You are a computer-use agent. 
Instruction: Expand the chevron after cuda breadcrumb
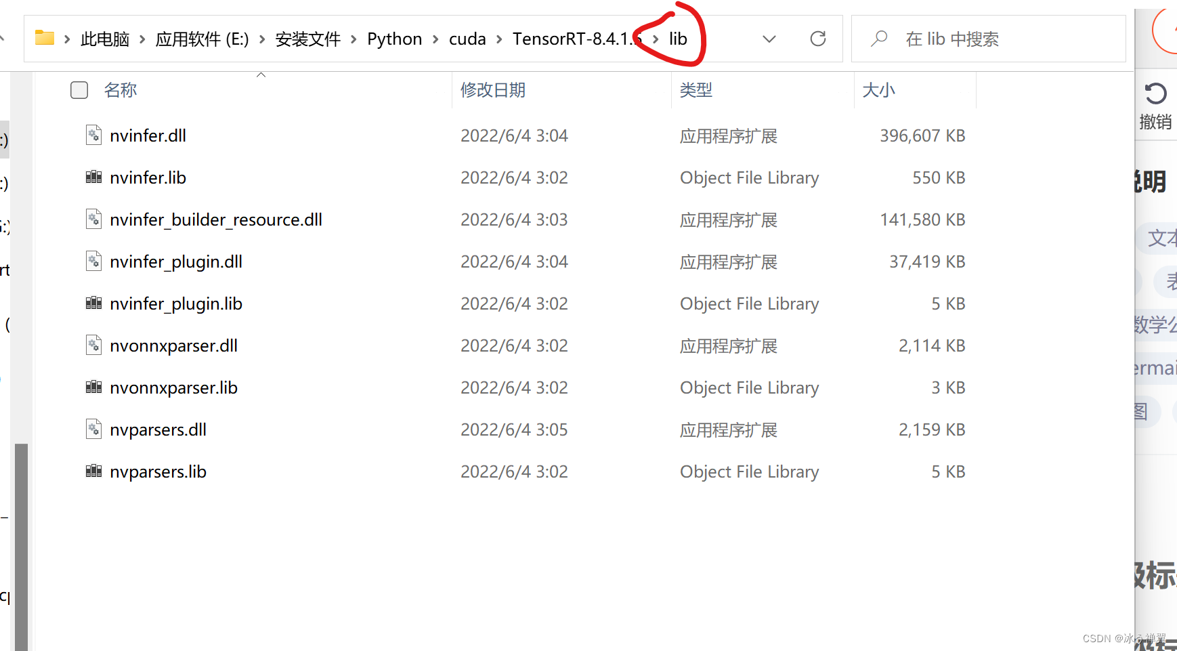(499, 39)
